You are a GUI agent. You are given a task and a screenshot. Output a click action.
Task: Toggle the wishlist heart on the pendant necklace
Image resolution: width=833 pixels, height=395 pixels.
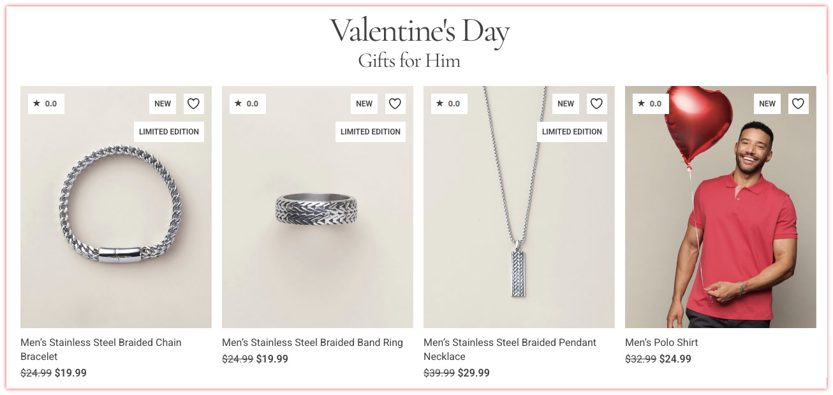(x=596, y=103)
